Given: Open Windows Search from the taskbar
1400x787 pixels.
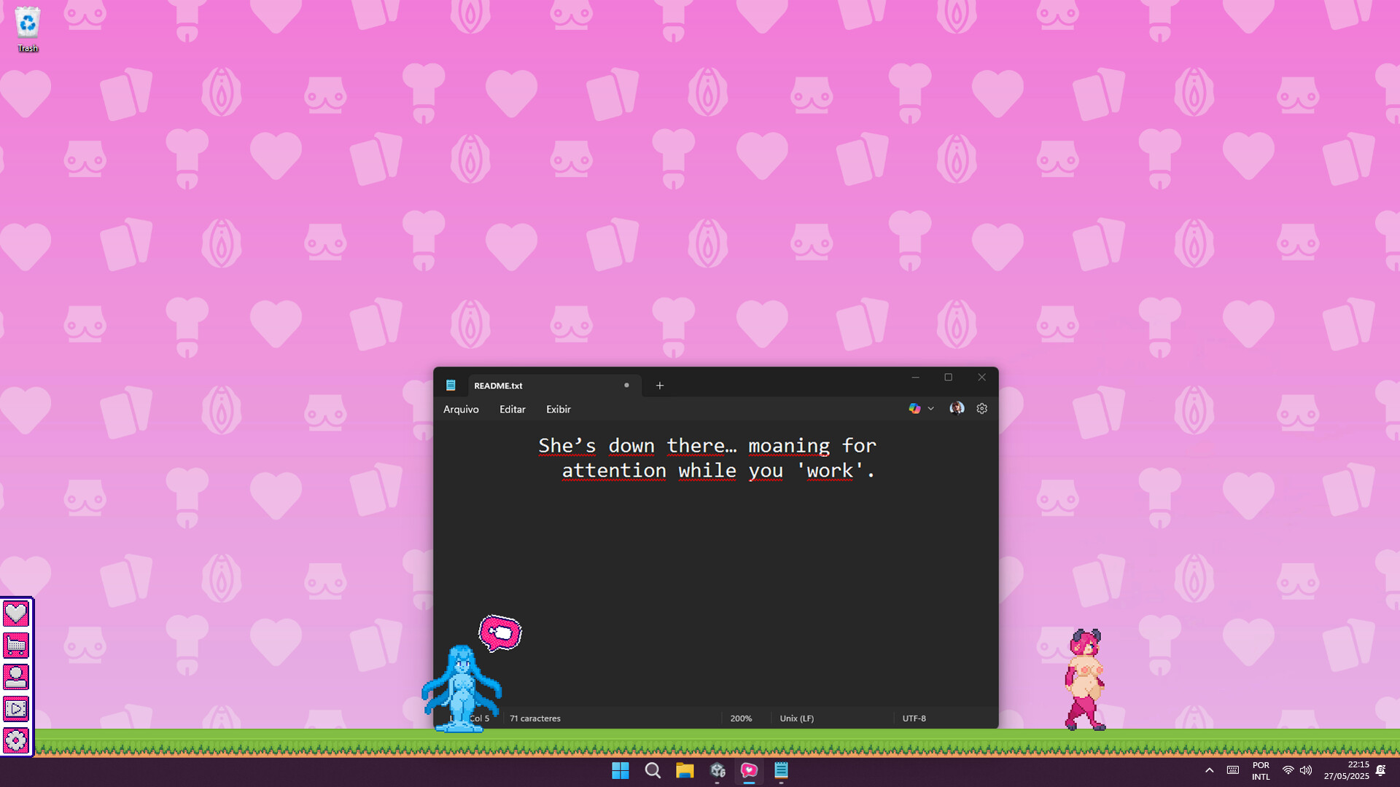Looking at the screenshot, I should (652, 770).
